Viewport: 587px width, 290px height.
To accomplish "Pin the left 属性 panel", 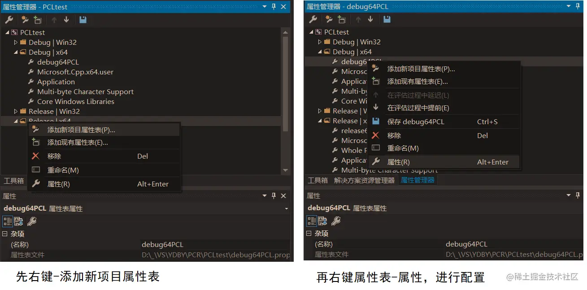I will 274,196.
